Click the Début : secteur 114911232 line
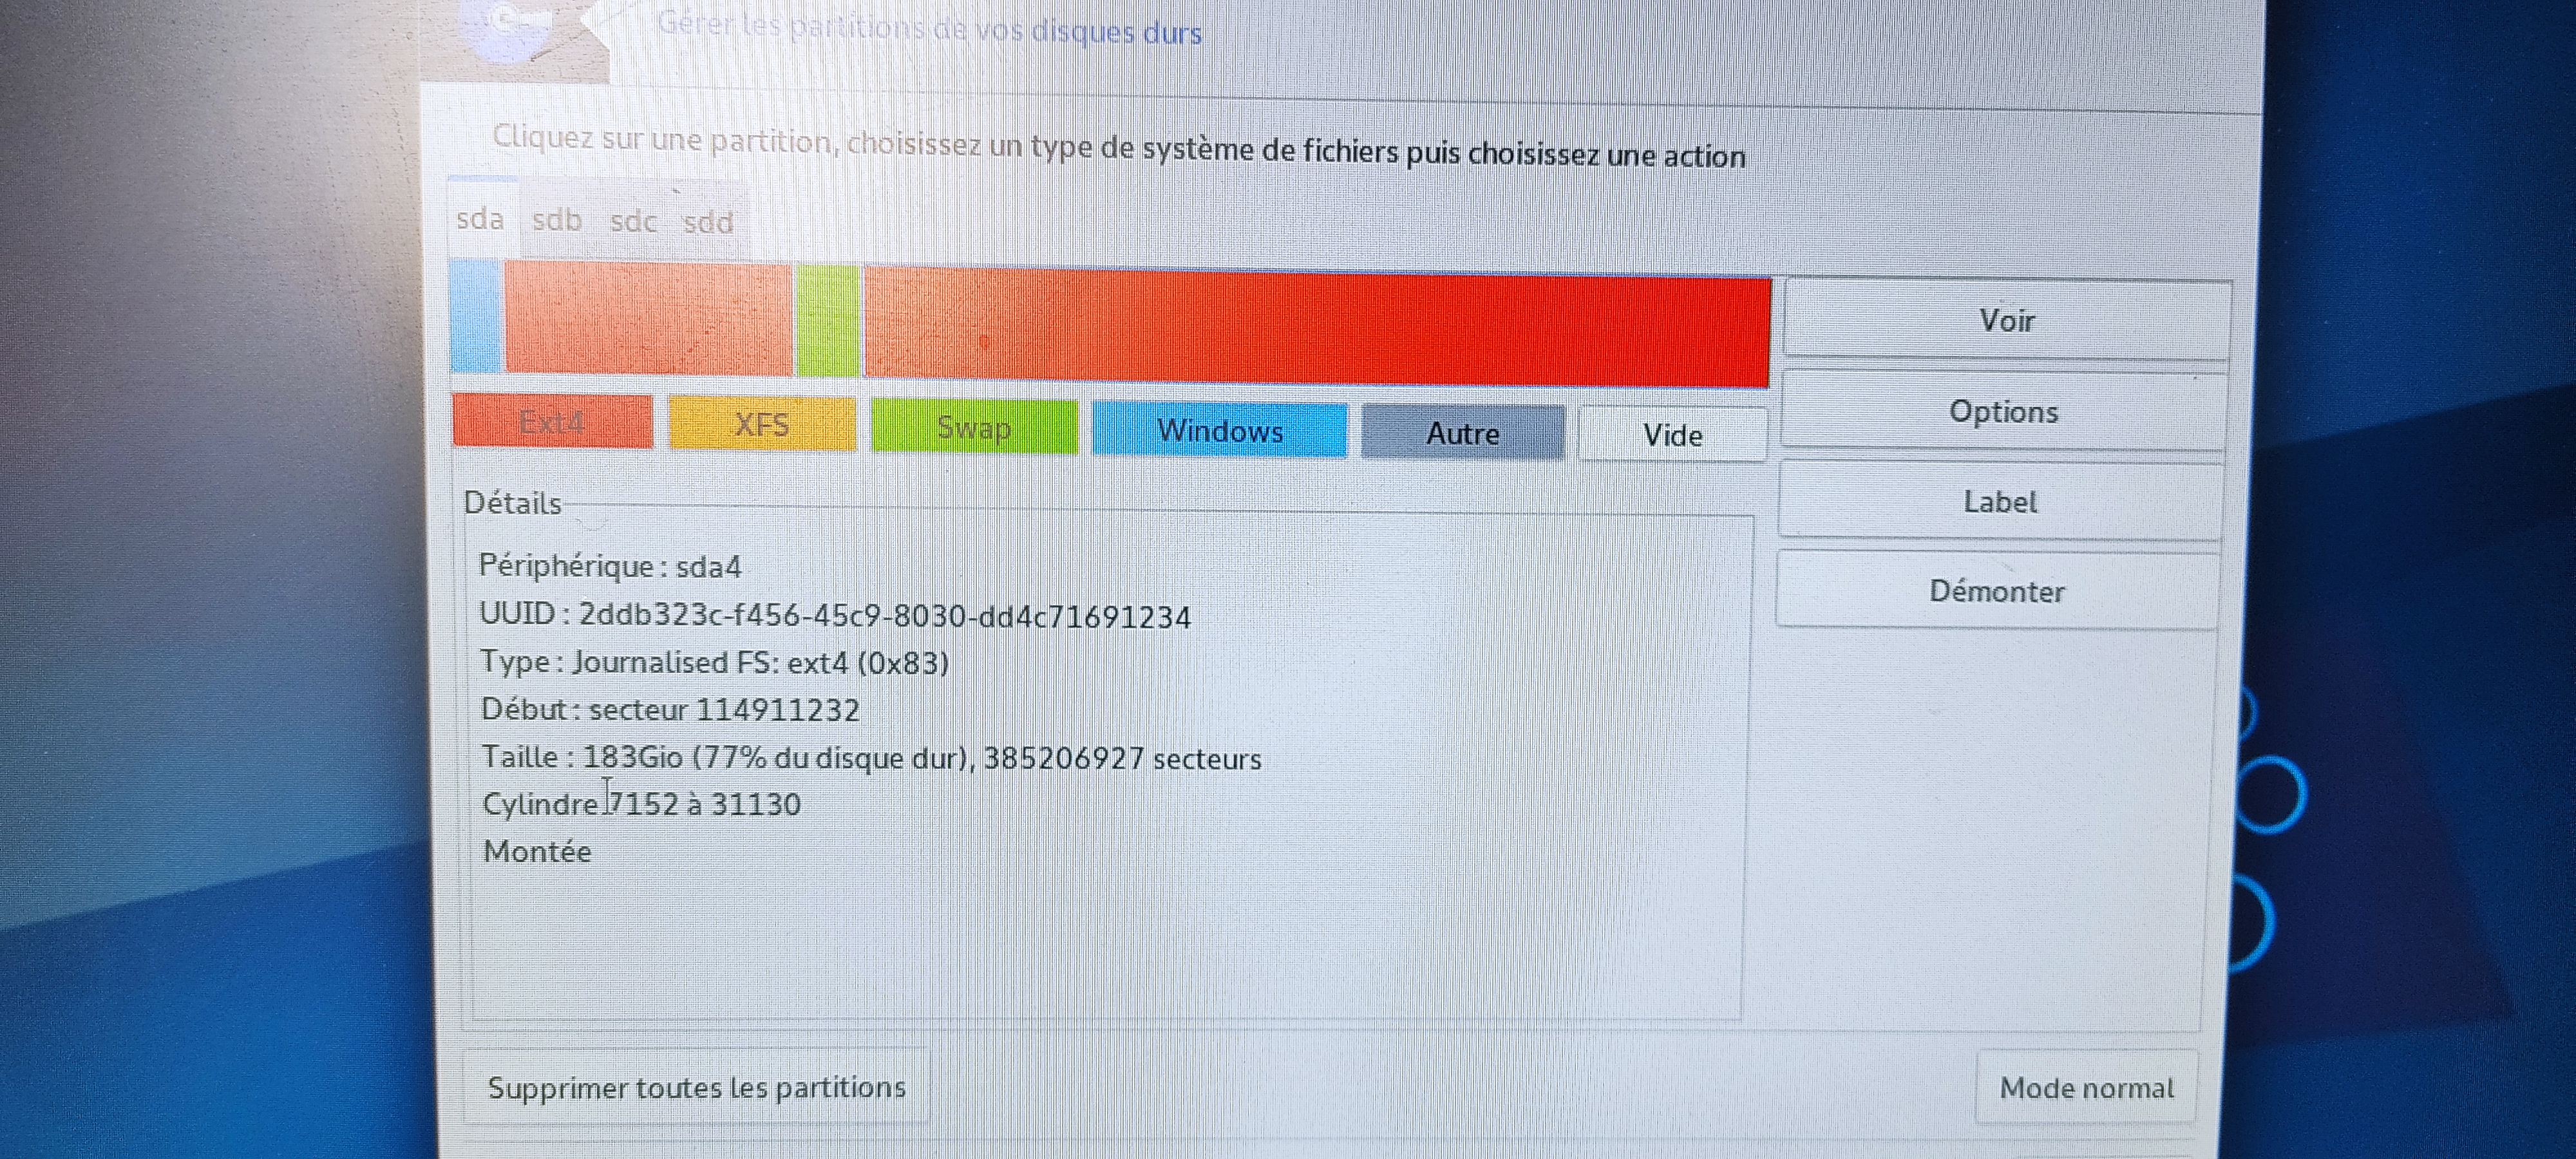 point(670,709)
